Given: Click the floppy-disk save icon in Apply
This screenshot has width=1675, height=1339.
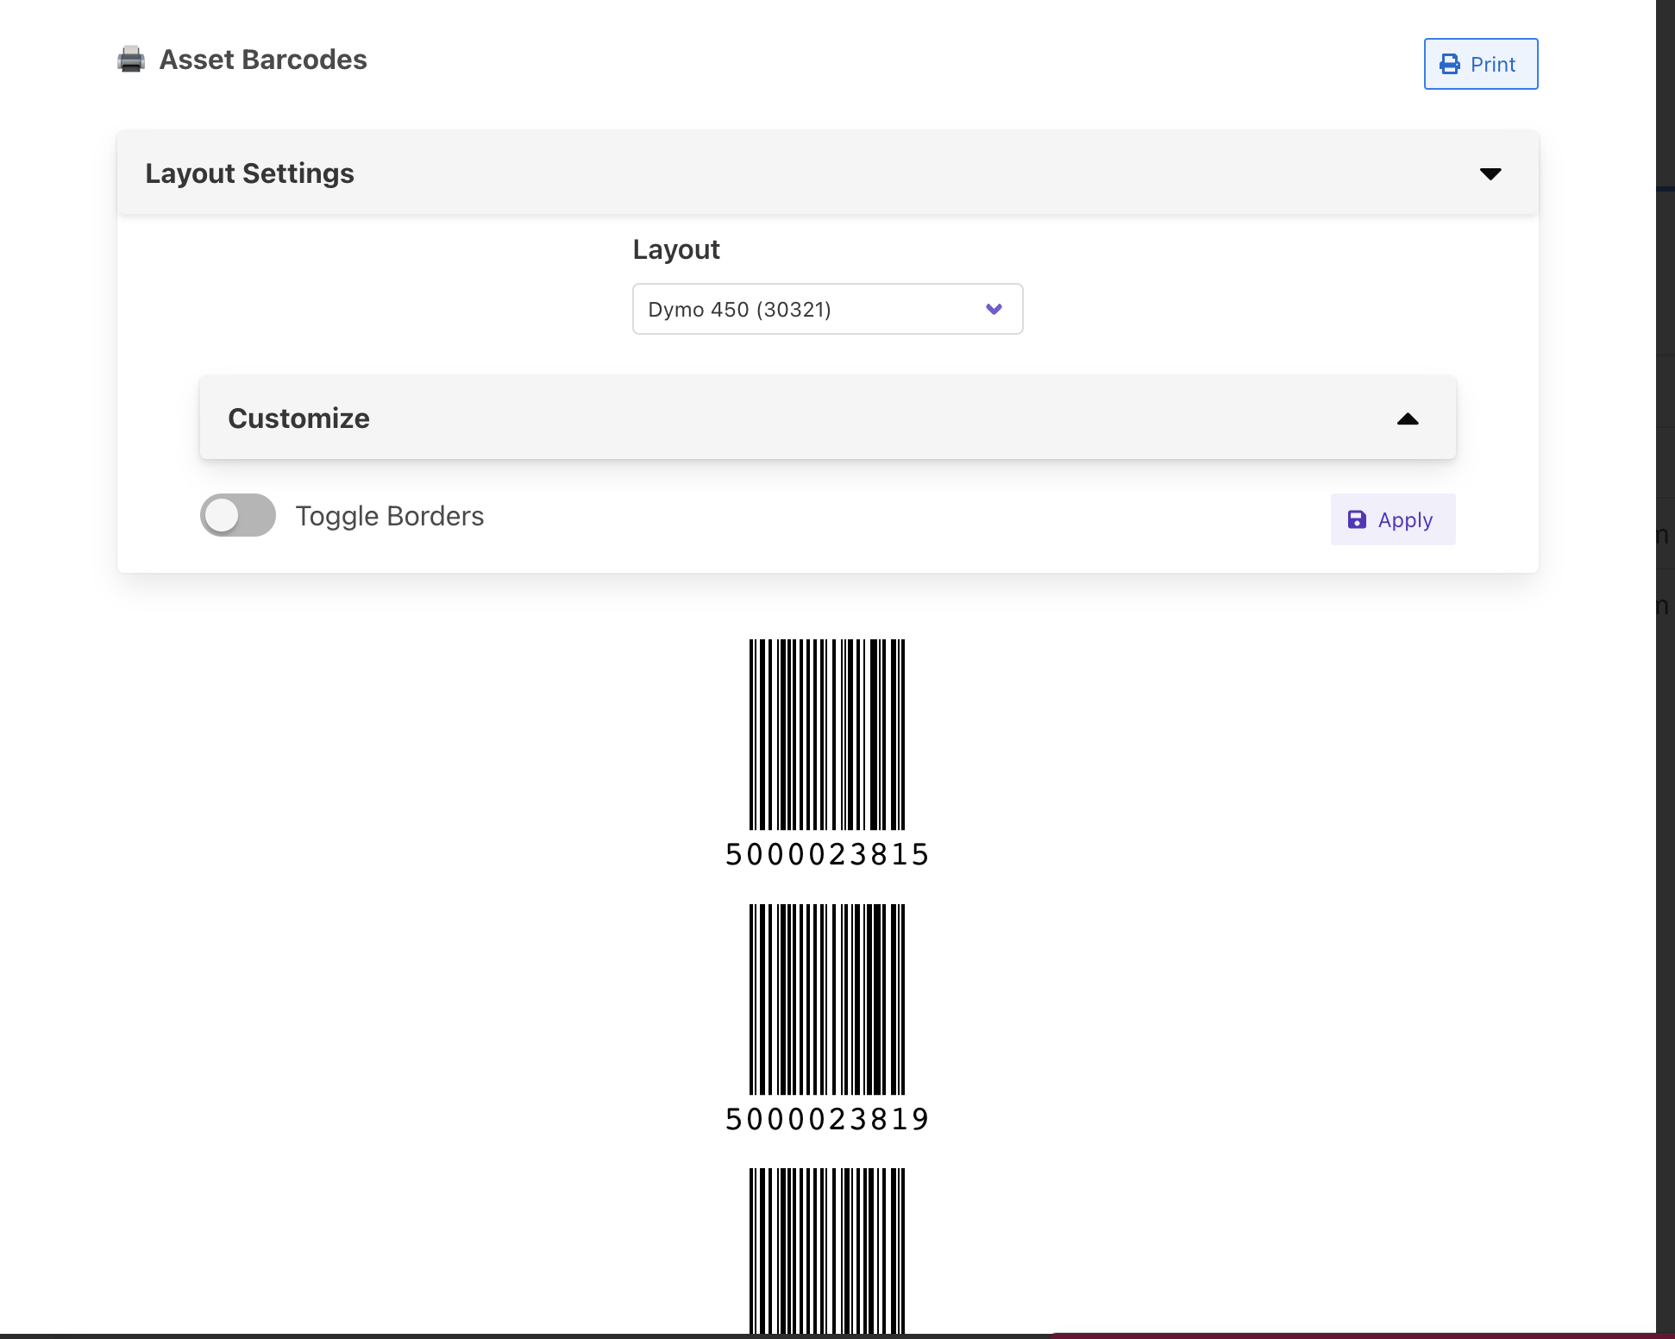Looking at the screenshot, I should pos(1357,519).
